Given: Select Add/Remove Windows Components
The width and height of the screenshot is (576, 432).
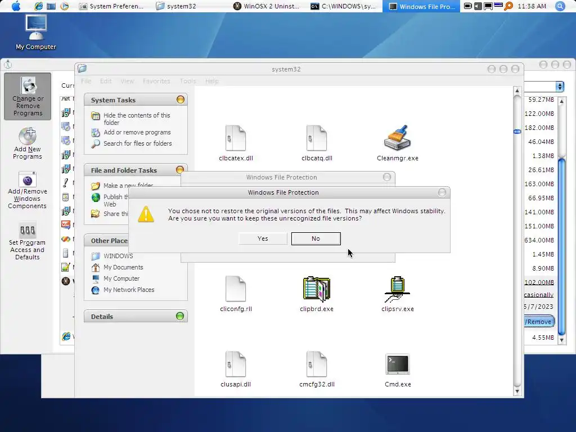Looking at the screenshot, I should tap(28, 190).
